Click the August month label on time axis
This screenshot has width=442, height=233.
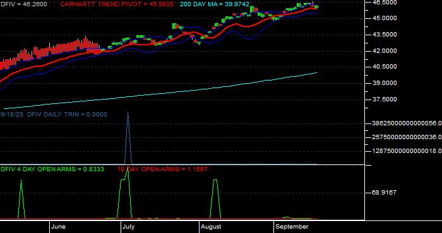pyautogui.click(x=211, y=227)
